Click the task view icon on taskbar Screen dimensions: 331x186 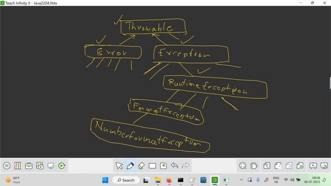[x=146, y=180]
